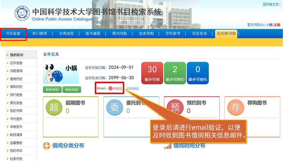
Task: Click the yellow 委 entrusted arrival icon
Action: pos(114,107)
